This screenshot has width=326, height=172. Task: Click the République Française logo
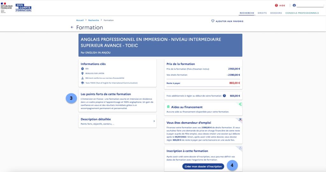[x=6, y=8]
